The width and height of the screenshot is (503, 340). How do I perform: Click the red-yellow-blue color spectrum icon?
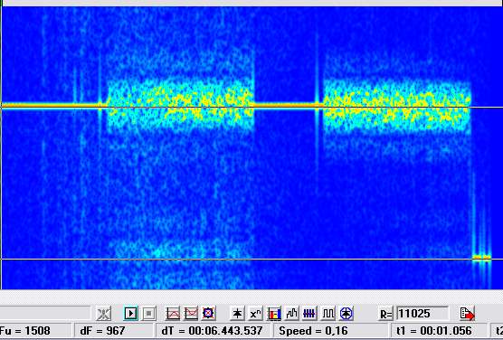coord(274,314)
